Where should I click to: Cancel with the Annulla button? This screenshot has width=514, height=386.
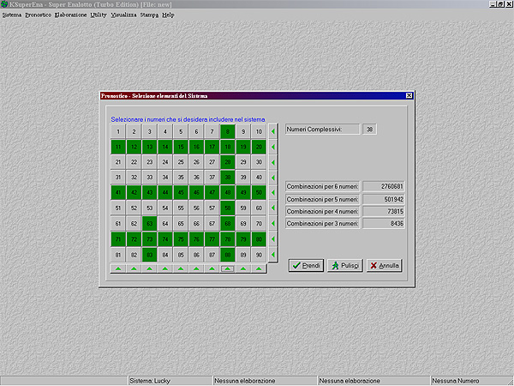(x=385, y=266)
